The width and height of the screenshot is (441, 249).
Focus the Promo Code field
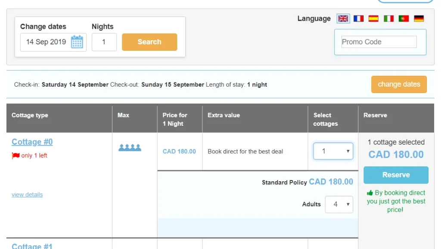click(379, 42)
